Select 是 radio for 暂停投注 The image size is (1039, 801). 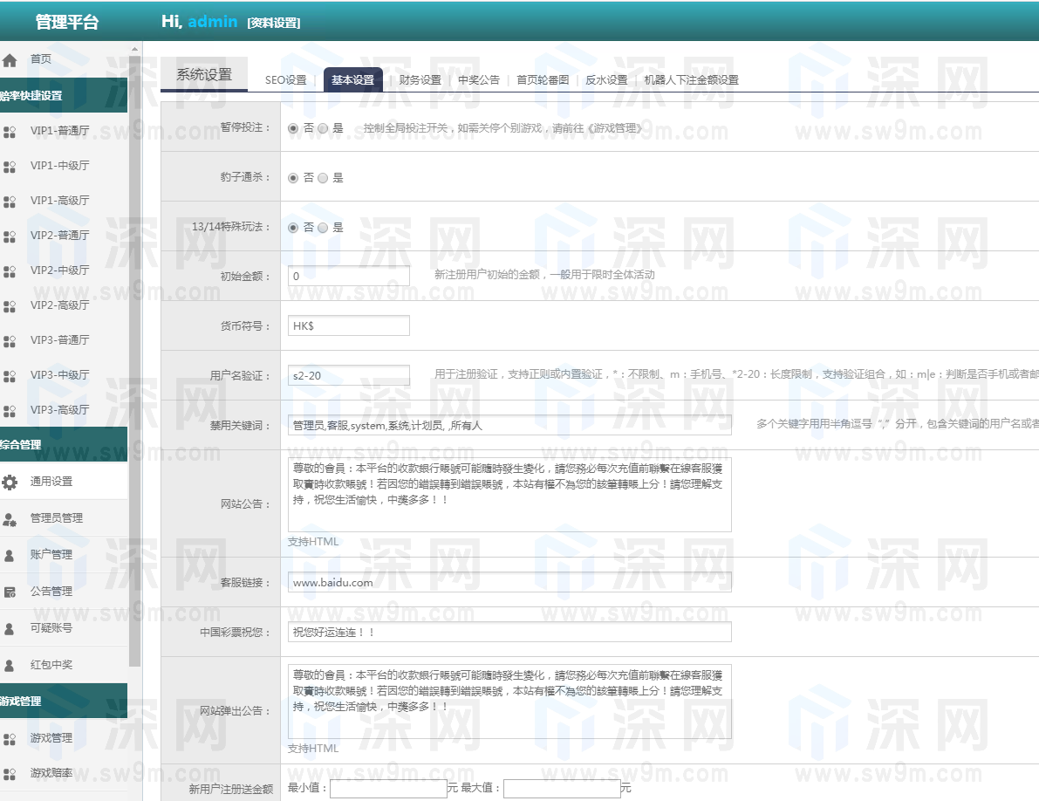pos(323,128)
